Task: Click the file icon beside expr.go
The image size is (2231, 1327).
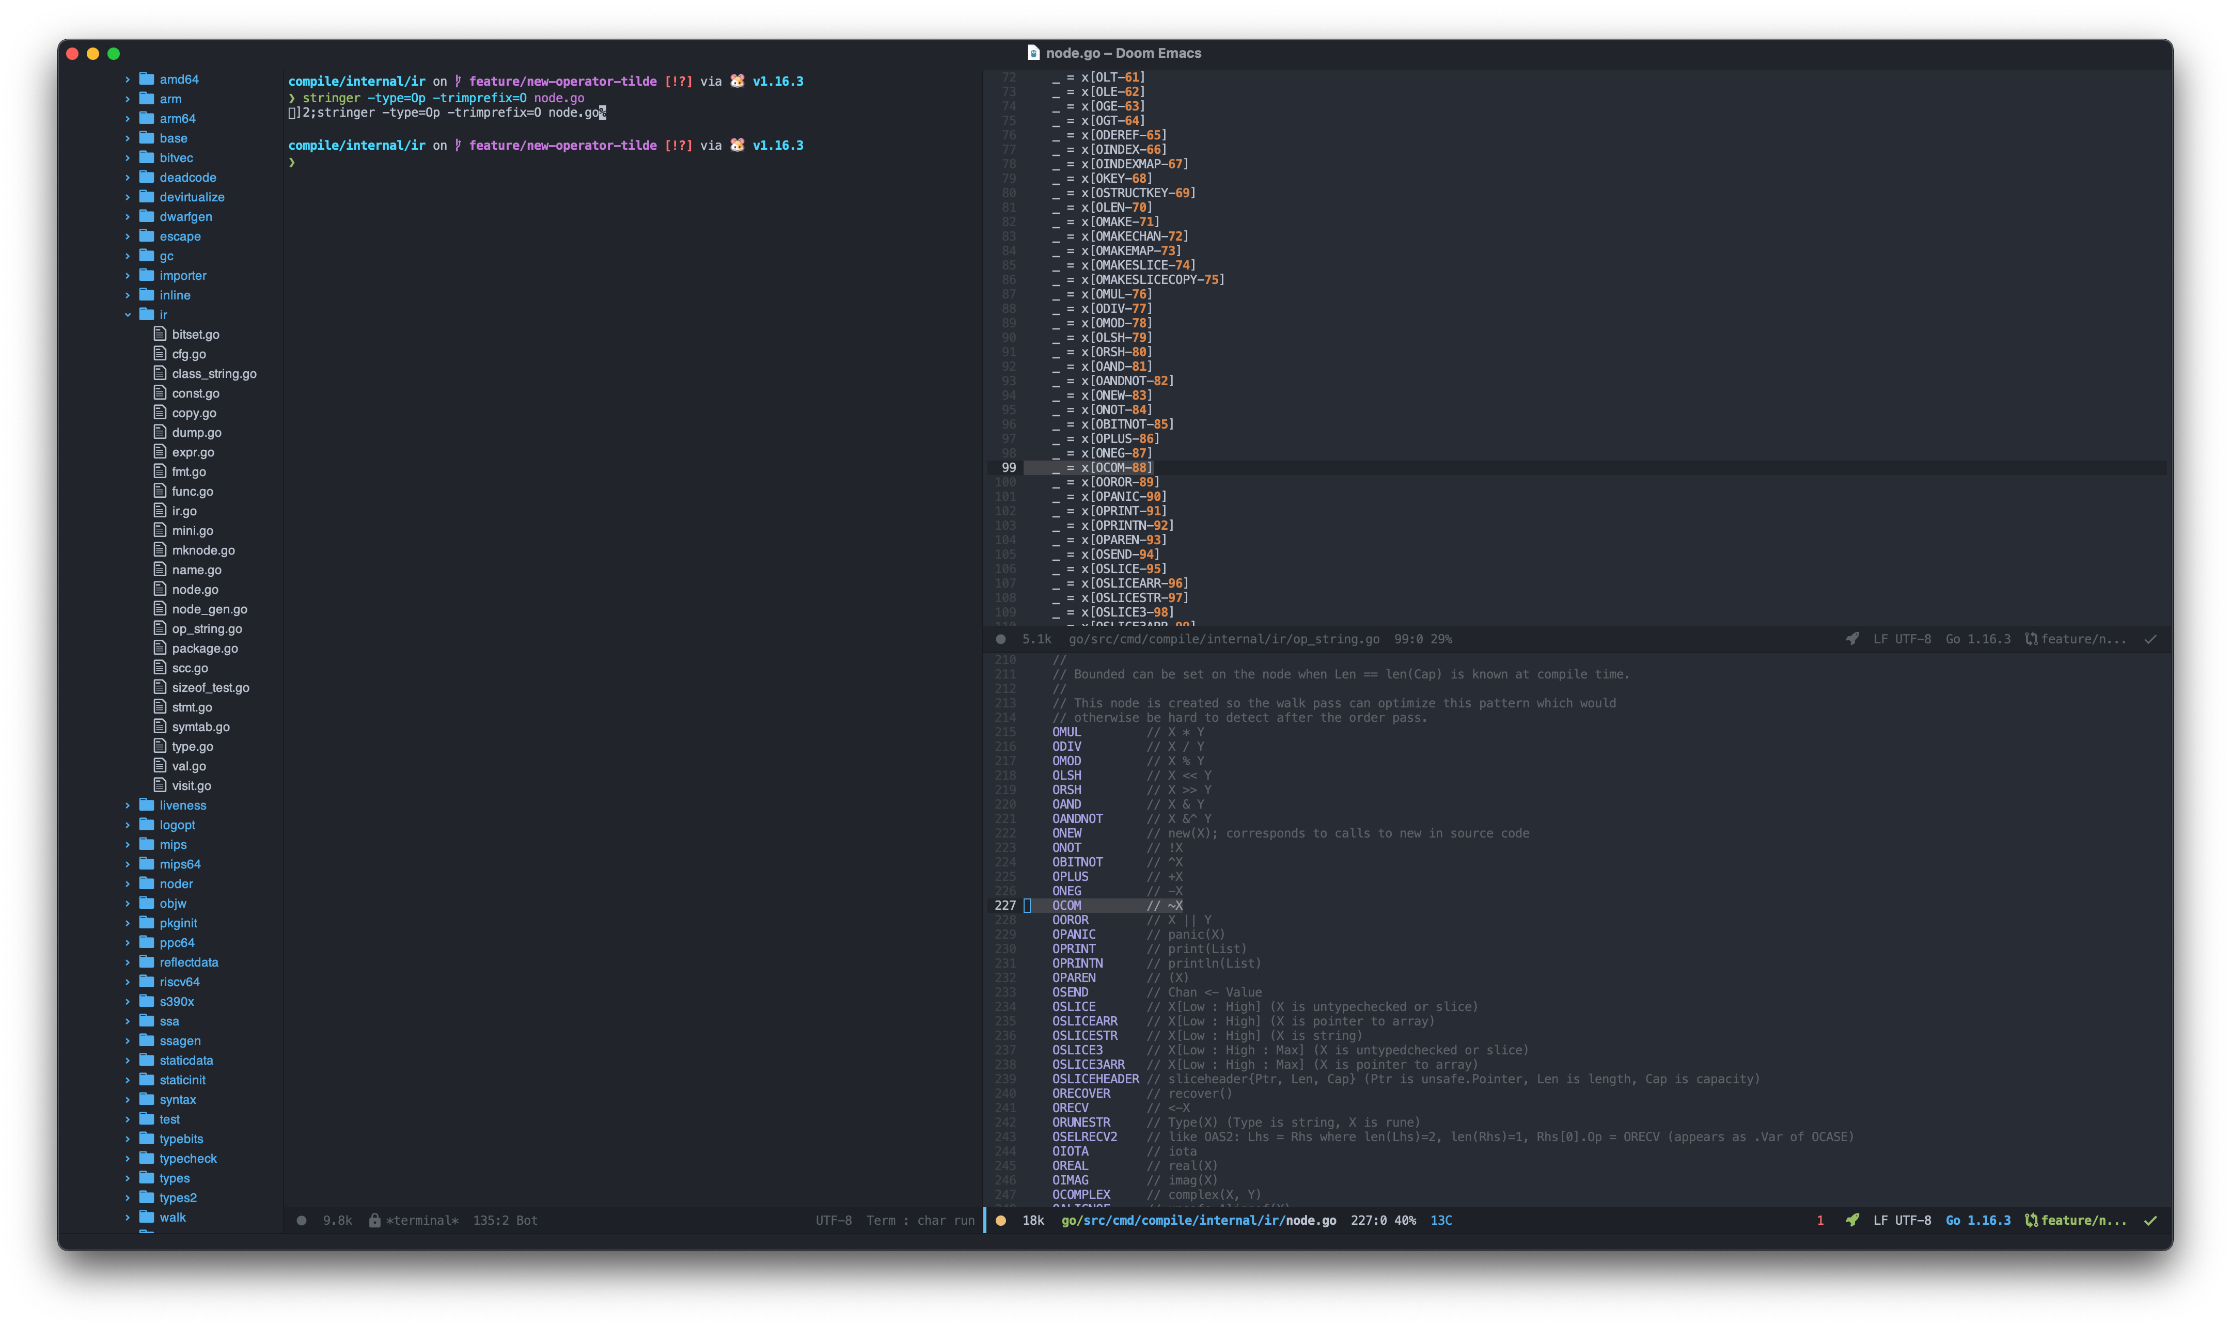Action: tap(160, 452)
